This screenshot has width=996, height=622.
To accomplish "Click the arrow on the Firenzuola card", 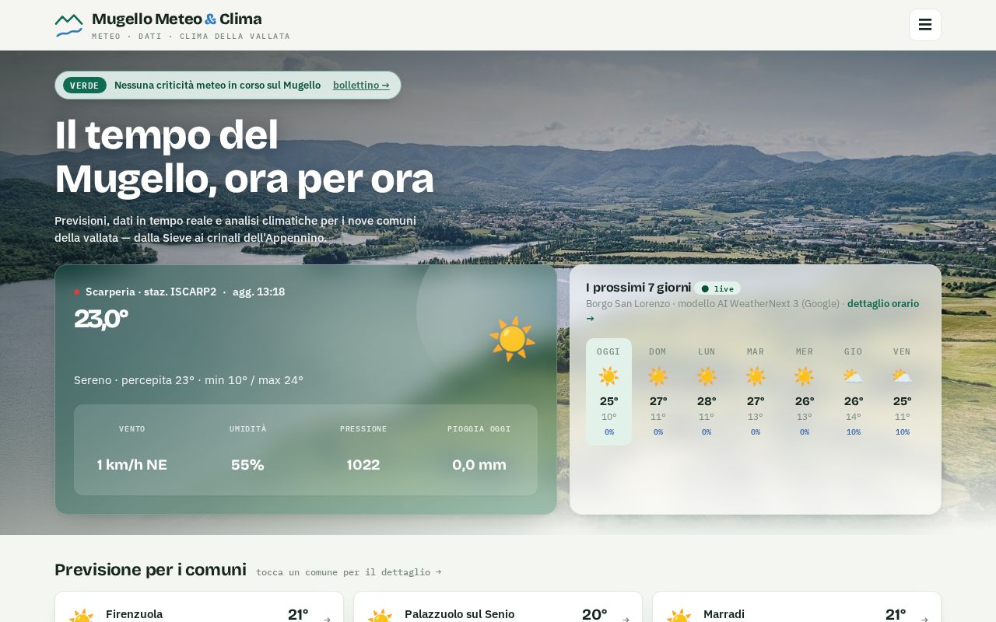I will point(327,620).
